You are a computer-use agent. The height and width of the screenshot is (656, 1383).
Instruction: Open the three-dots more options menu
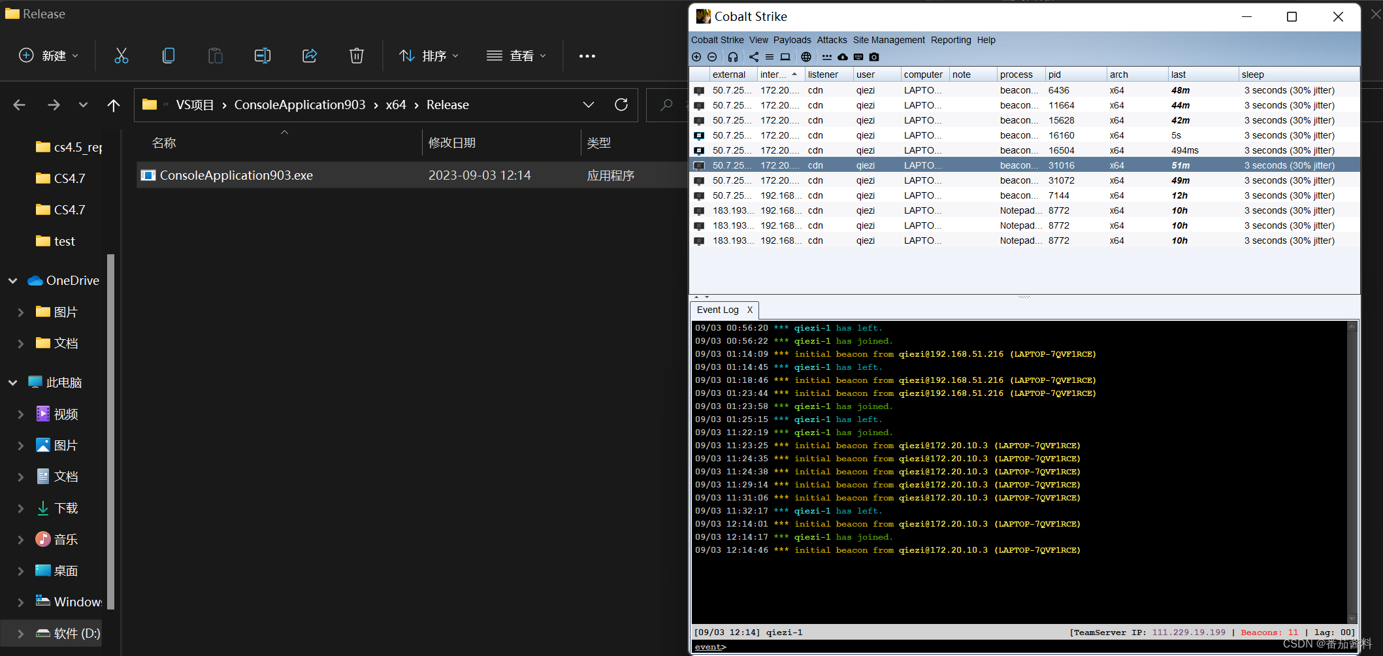click(587, 56)
